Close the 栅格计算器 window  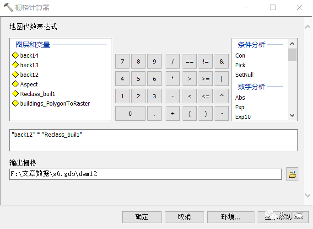[x=299, y=7]
